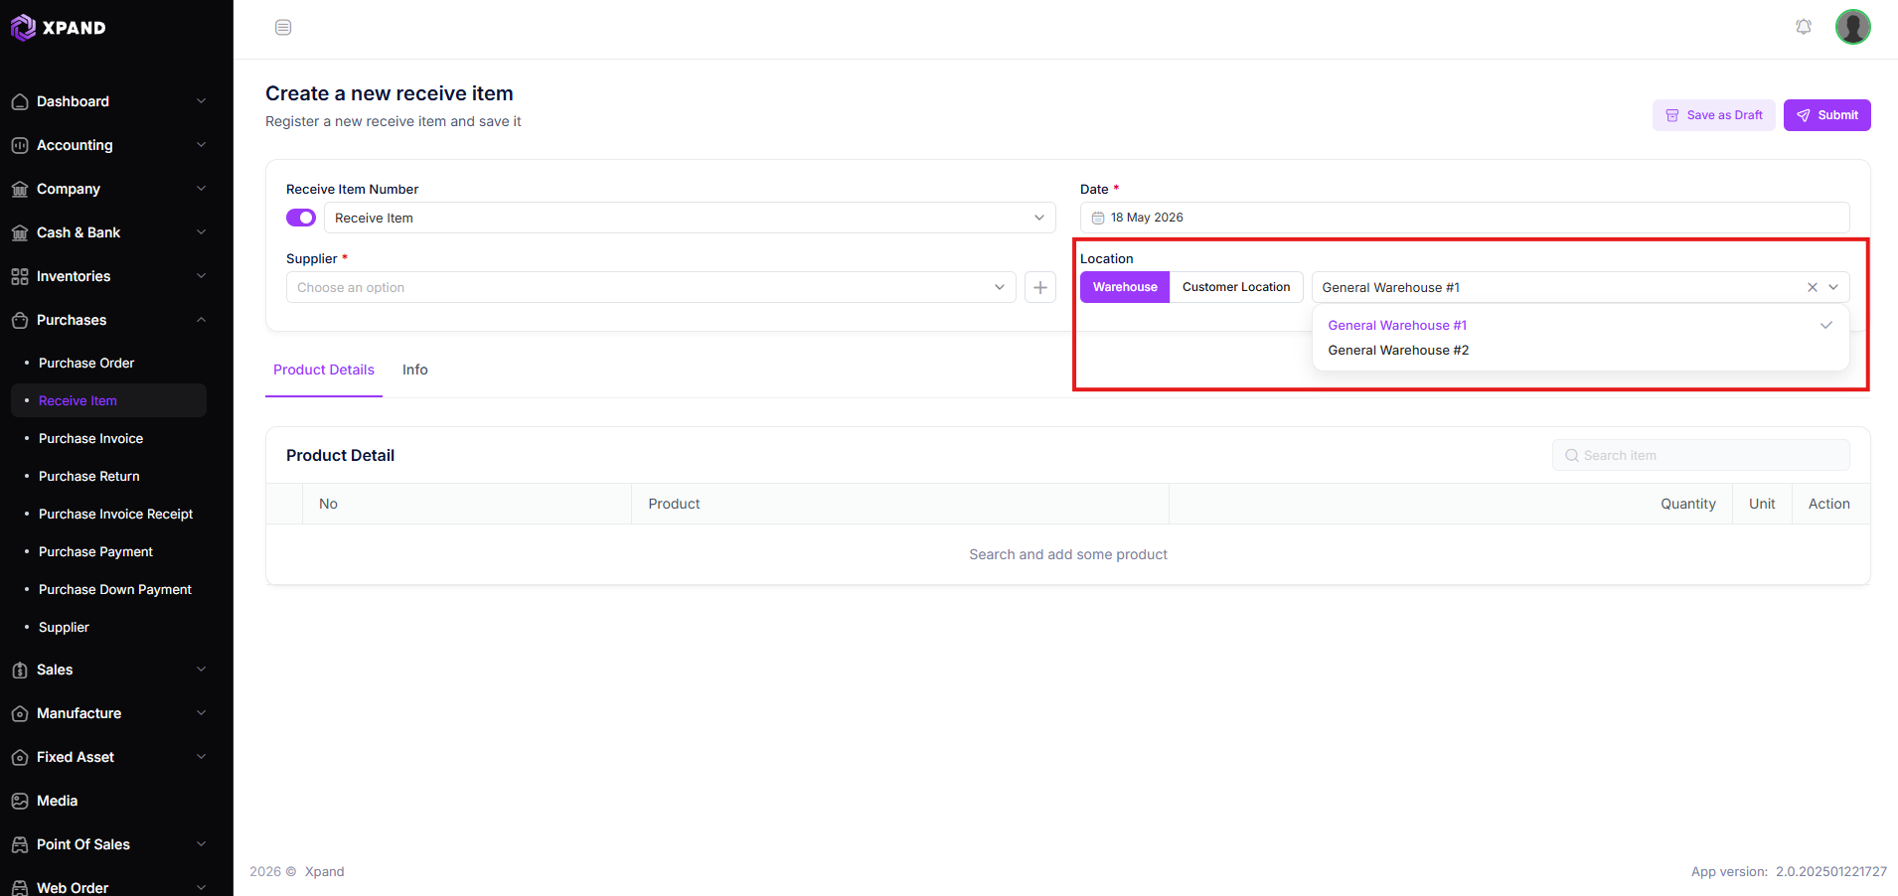Image resolution: width=1898 pixels, height=896 pixels.
Task: Click the XPAND logo
Action: point(59,28)
